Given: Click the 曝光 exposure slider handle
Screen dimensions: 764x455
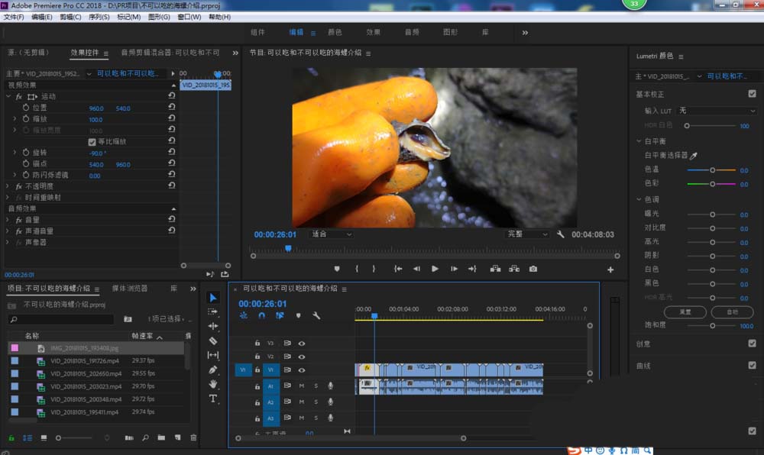Looking at the screenshot, I should [x=712, y=215].
